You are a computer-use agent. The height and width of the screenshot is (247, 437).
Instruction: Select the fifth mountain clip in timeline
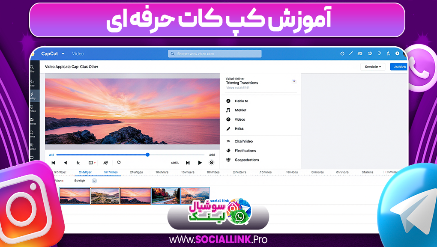(195, 195)
